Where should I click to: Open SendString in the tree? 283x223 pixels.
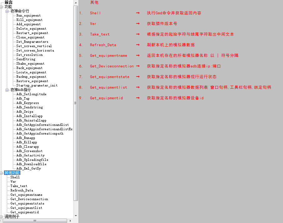click(x=26, y=59)
